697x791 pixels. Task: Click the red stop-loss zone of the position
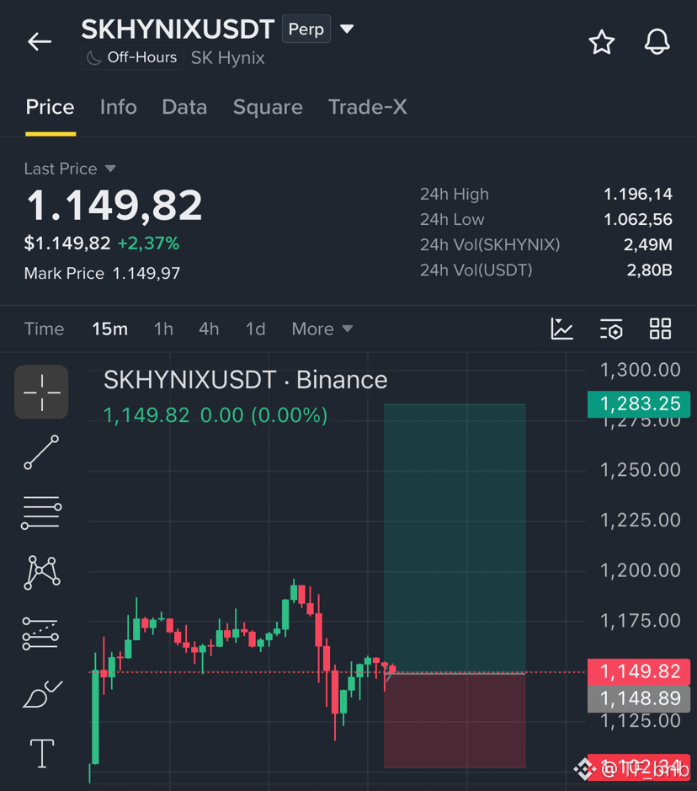pyautogui.click(x=455, y=720)
